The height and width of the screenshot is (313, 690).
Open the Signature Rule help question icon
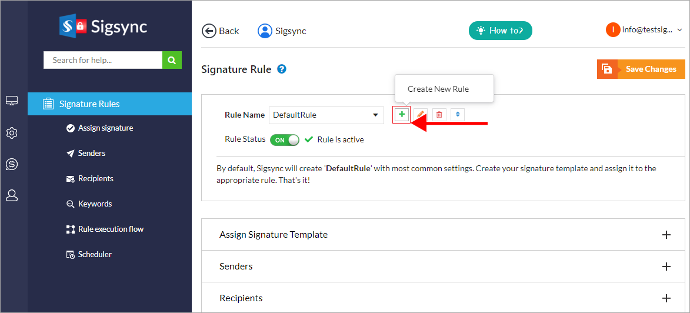tap(282, 69)
